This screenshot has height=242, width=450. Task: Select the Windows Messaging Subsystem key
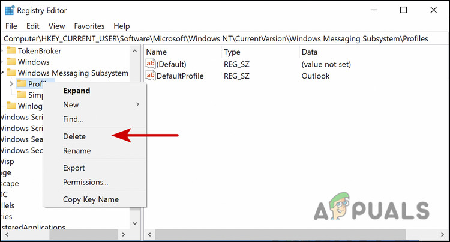point(73,73)
